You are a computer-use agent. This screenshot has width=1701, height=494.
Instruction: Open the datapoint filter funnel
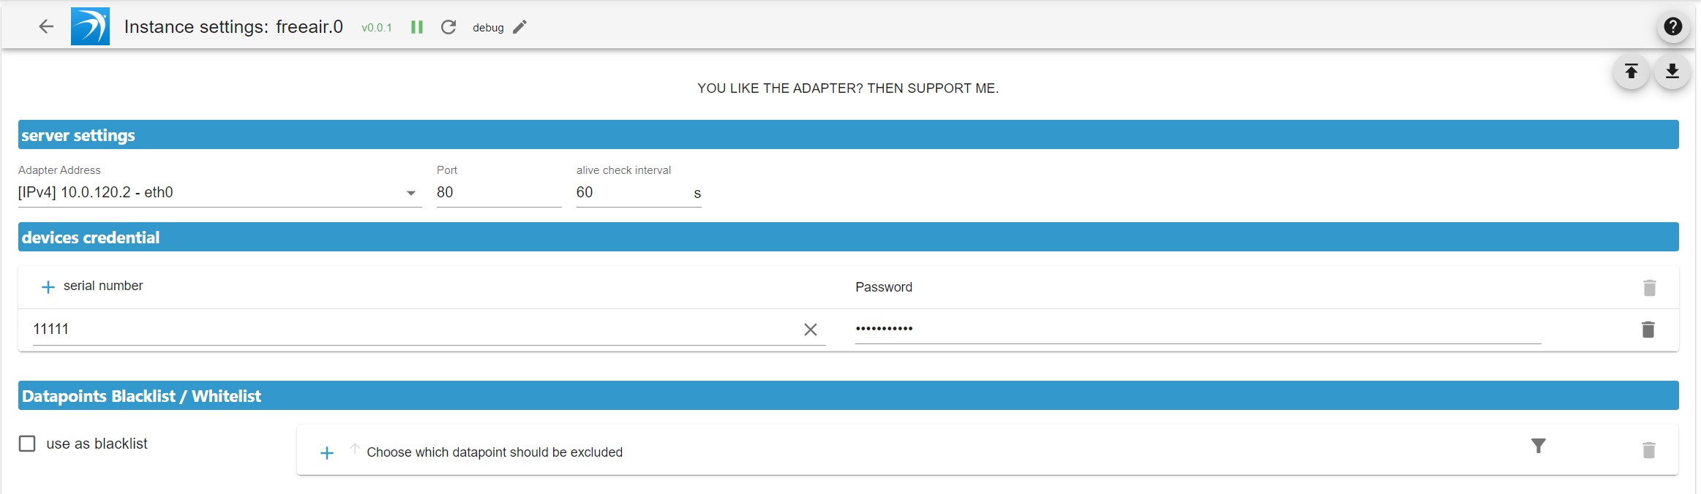pyautogui.click(x=1538, y=446)
